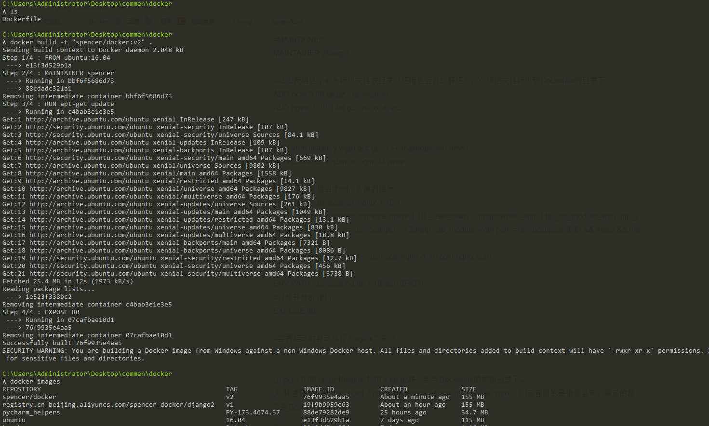Click the IMAGE ID column header
This screenshot has width=709, height=426.
coord(319,389)
